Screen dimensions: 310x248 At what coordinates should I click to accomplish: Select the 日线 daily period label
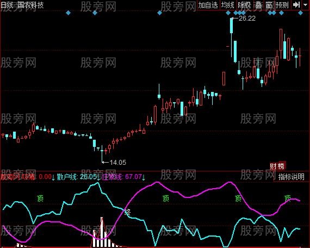(x=7, y=5)
